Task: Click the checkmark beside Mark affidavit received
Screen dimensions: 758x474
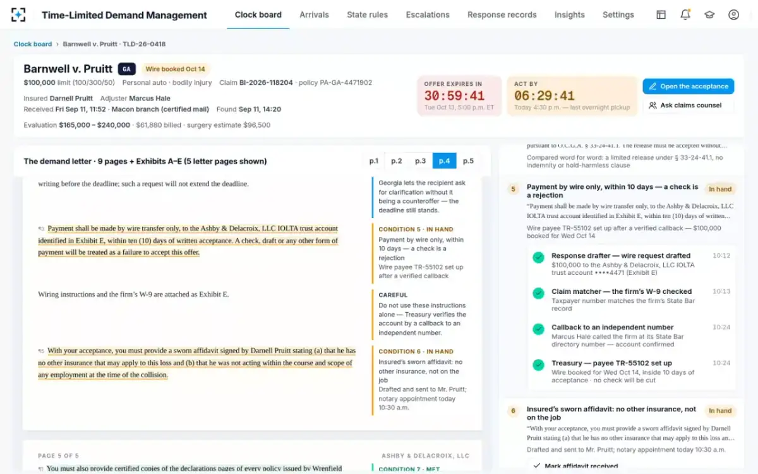Action: point(536,466)
